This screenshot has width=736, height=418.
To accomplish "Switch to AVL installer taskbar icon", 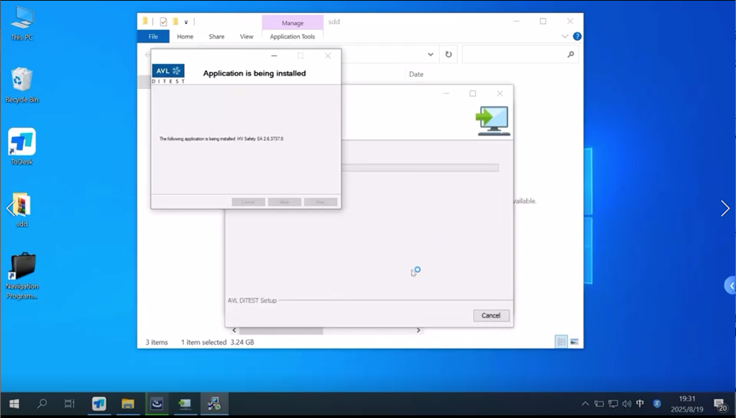I will pos(157,403).
